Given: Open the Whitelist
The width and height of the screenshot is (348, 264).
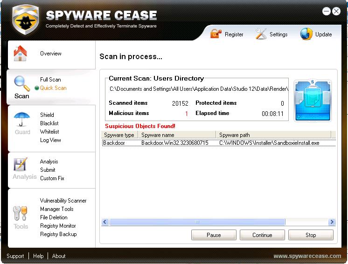Looking at the screenshot, I should [49, 132].
